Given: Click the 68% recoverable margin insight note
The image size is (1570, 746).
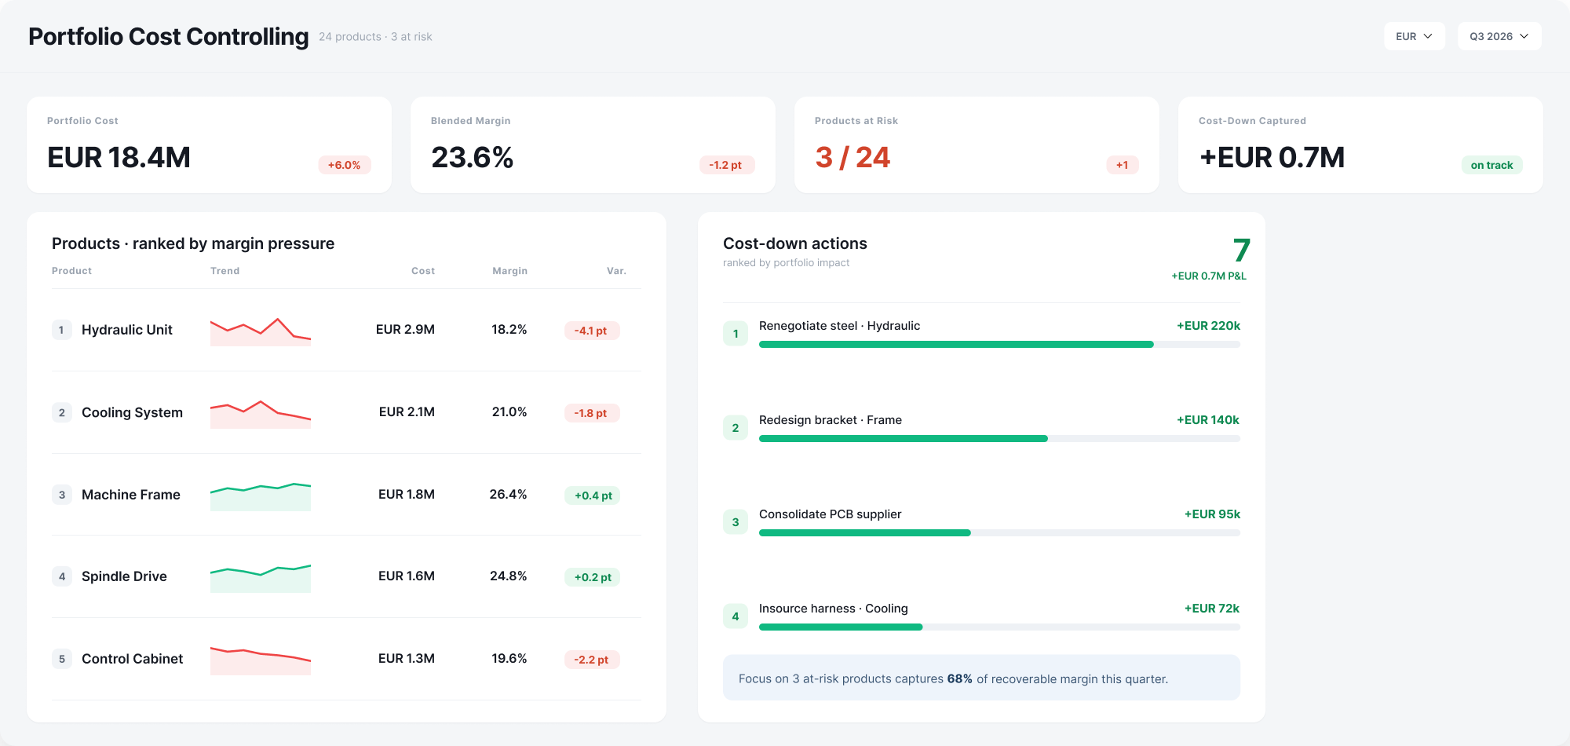Looking at the screenshot, I should pos(981,678).
